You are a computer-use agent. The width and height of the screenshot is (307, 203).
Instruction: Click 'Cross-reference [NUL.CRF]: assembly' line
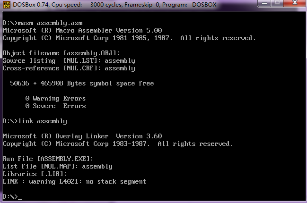pyautogui.click(x=69, y=68)
